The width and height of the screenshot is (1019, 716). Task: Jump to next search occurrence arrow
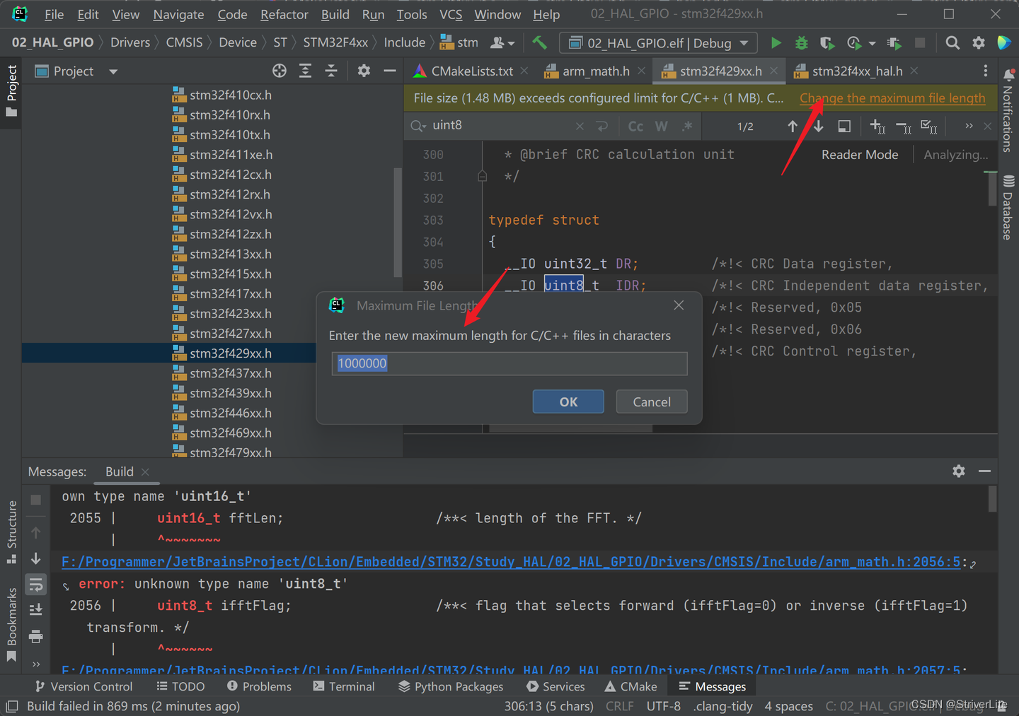[x=819, y=126]
